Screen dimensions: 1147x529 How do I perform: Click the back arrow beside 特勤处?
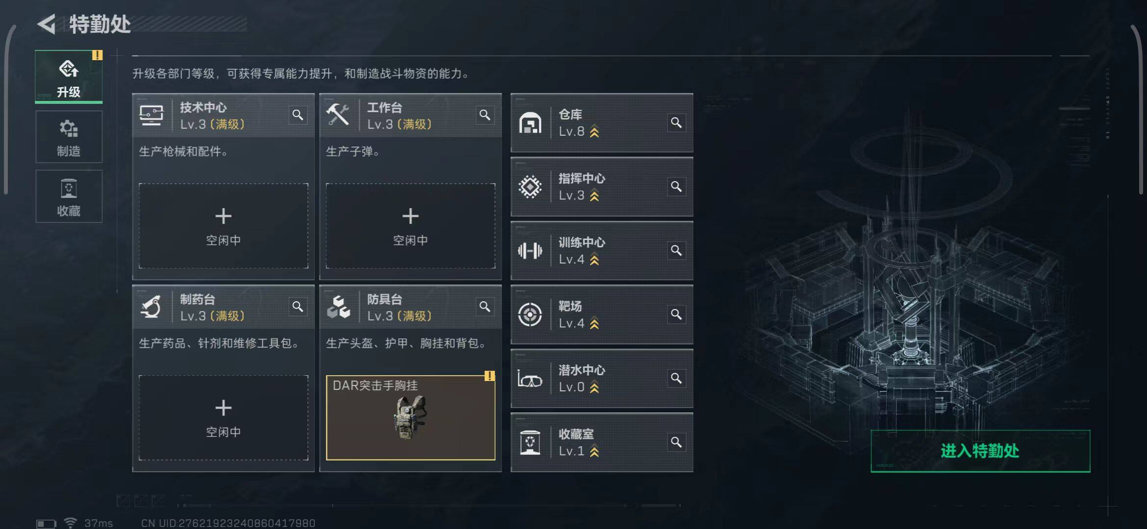point(48,24)
